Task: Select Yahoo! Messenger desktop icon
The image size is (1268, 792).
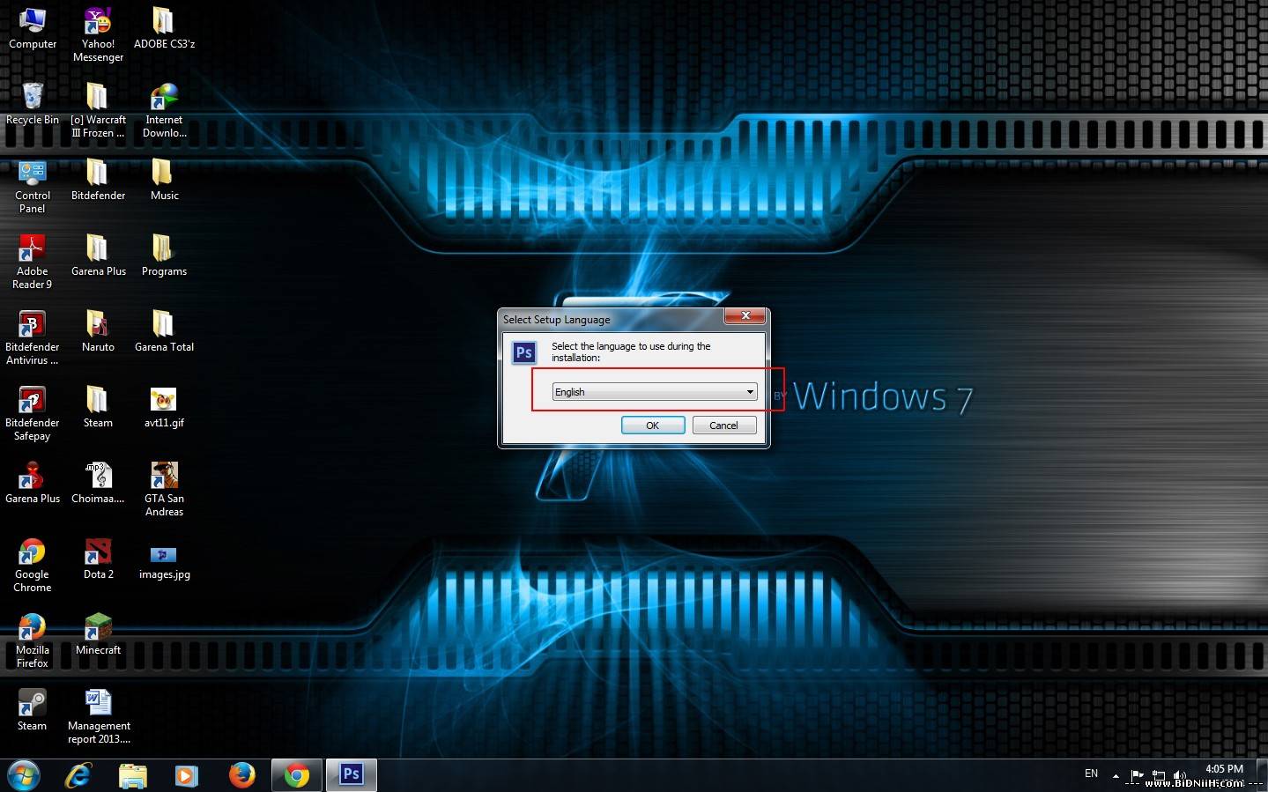Action: (x=98, y=34)
